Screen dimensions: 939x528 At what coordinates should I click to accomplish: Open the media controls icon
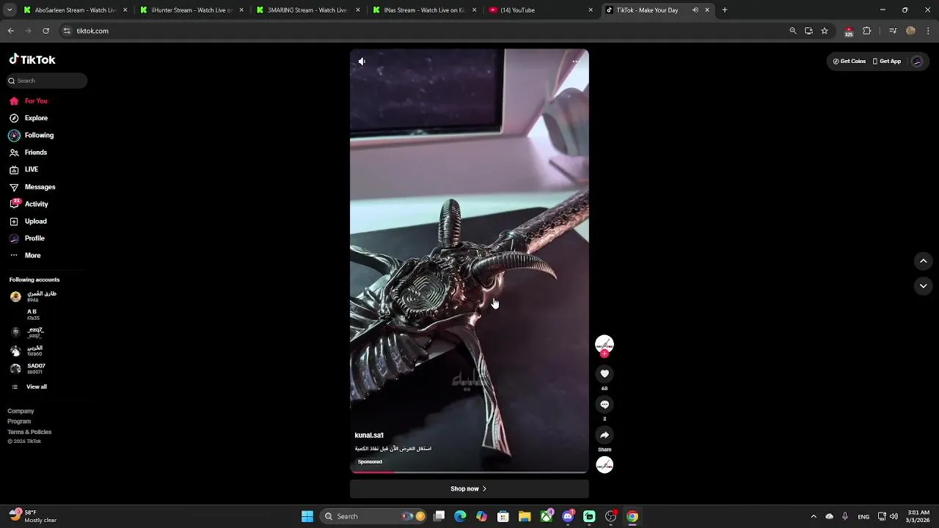point(893,31)
